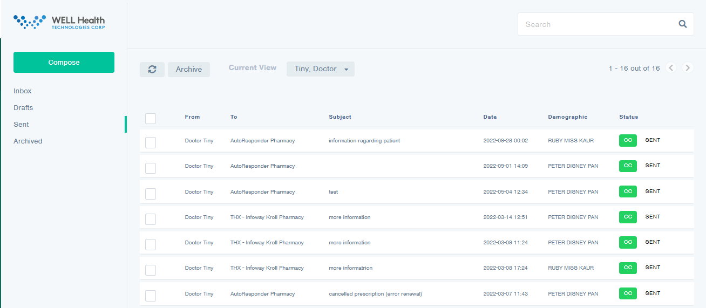
Task: Open the Archived folder
Action: tap(28, 141)
